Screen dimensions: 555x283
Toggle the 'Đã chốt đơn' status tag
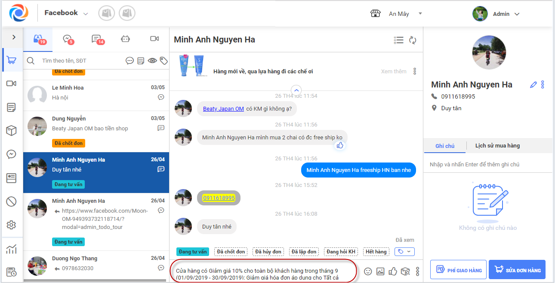tap(231, 252)
